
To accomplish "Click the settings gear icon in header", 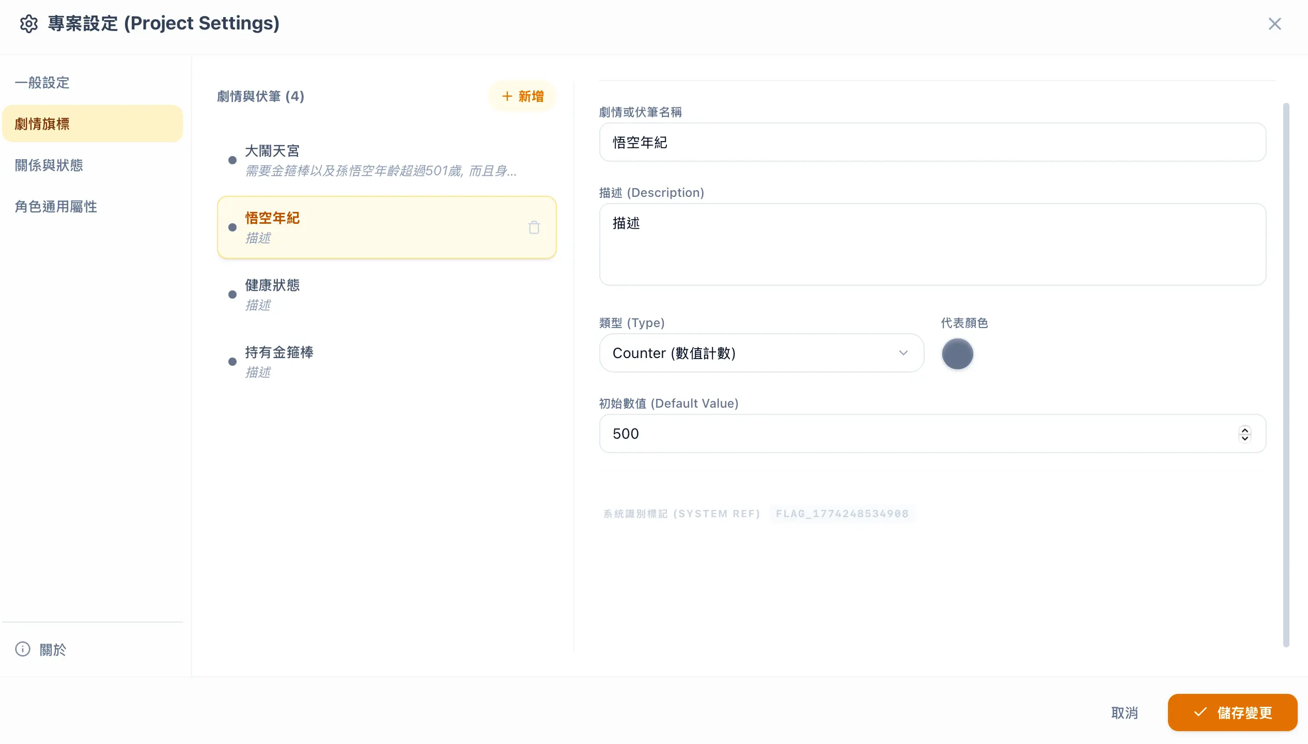I will click(x=29, y=24).
